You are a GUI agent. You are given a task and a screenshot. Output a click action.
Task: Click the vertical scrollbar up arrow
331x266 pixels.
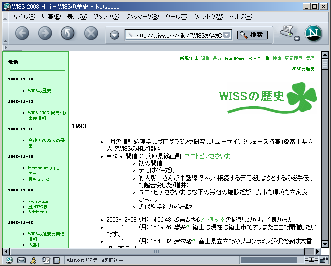(x=325, y=55)
